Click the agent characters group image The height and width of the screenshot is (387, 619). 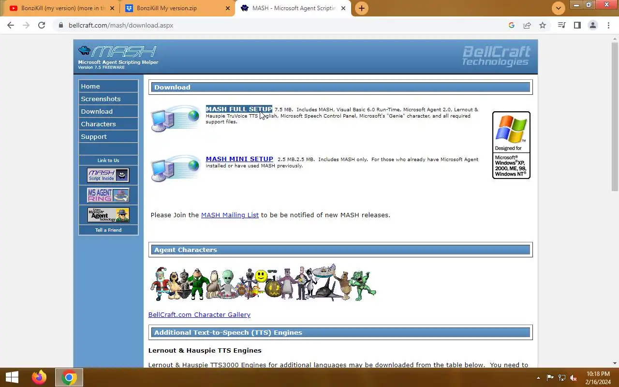(263, 283)
